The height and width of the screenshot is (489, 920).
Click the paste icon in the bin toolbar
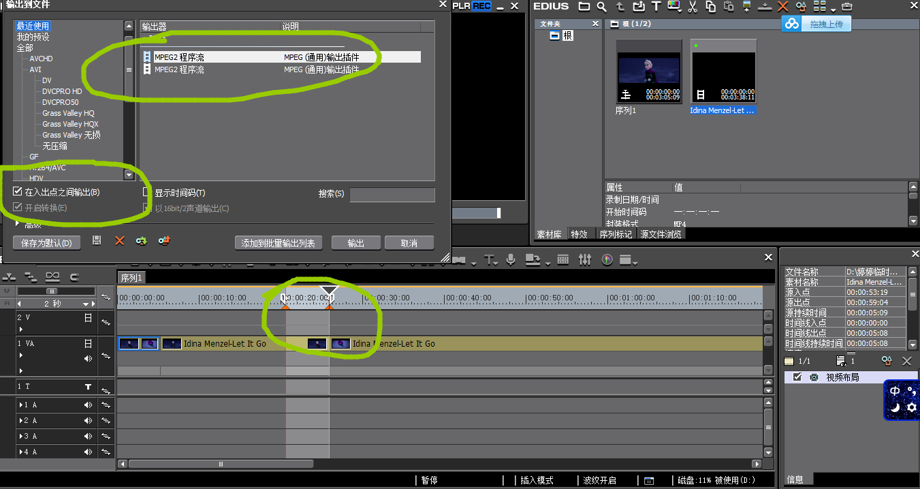729,7
